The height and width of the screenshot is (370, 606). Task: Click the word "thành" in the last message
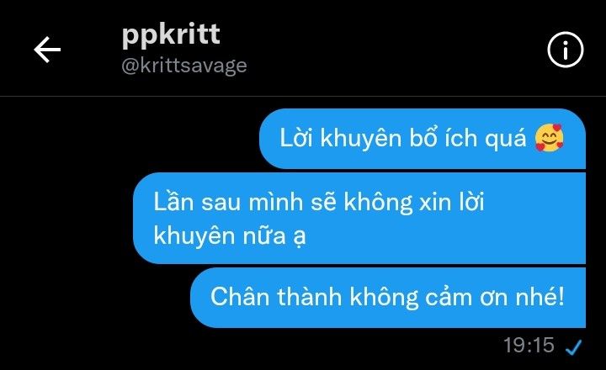(x=309, y=297)
